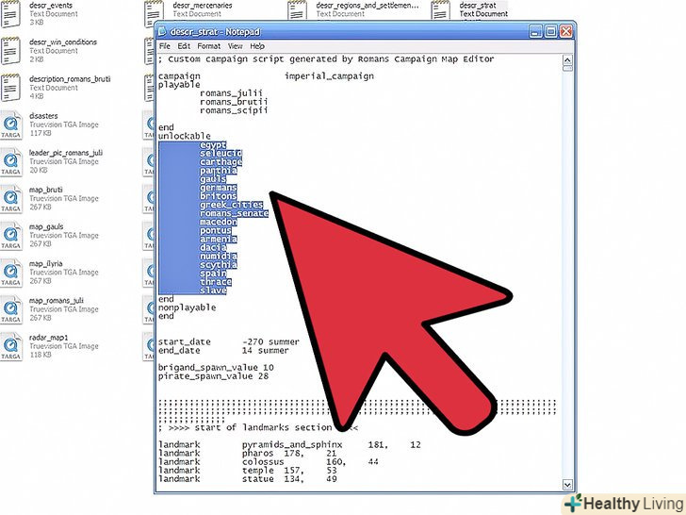Select the map_brutii TGA image icon
This screenshot has height=515, width=686.
(10, 198)
